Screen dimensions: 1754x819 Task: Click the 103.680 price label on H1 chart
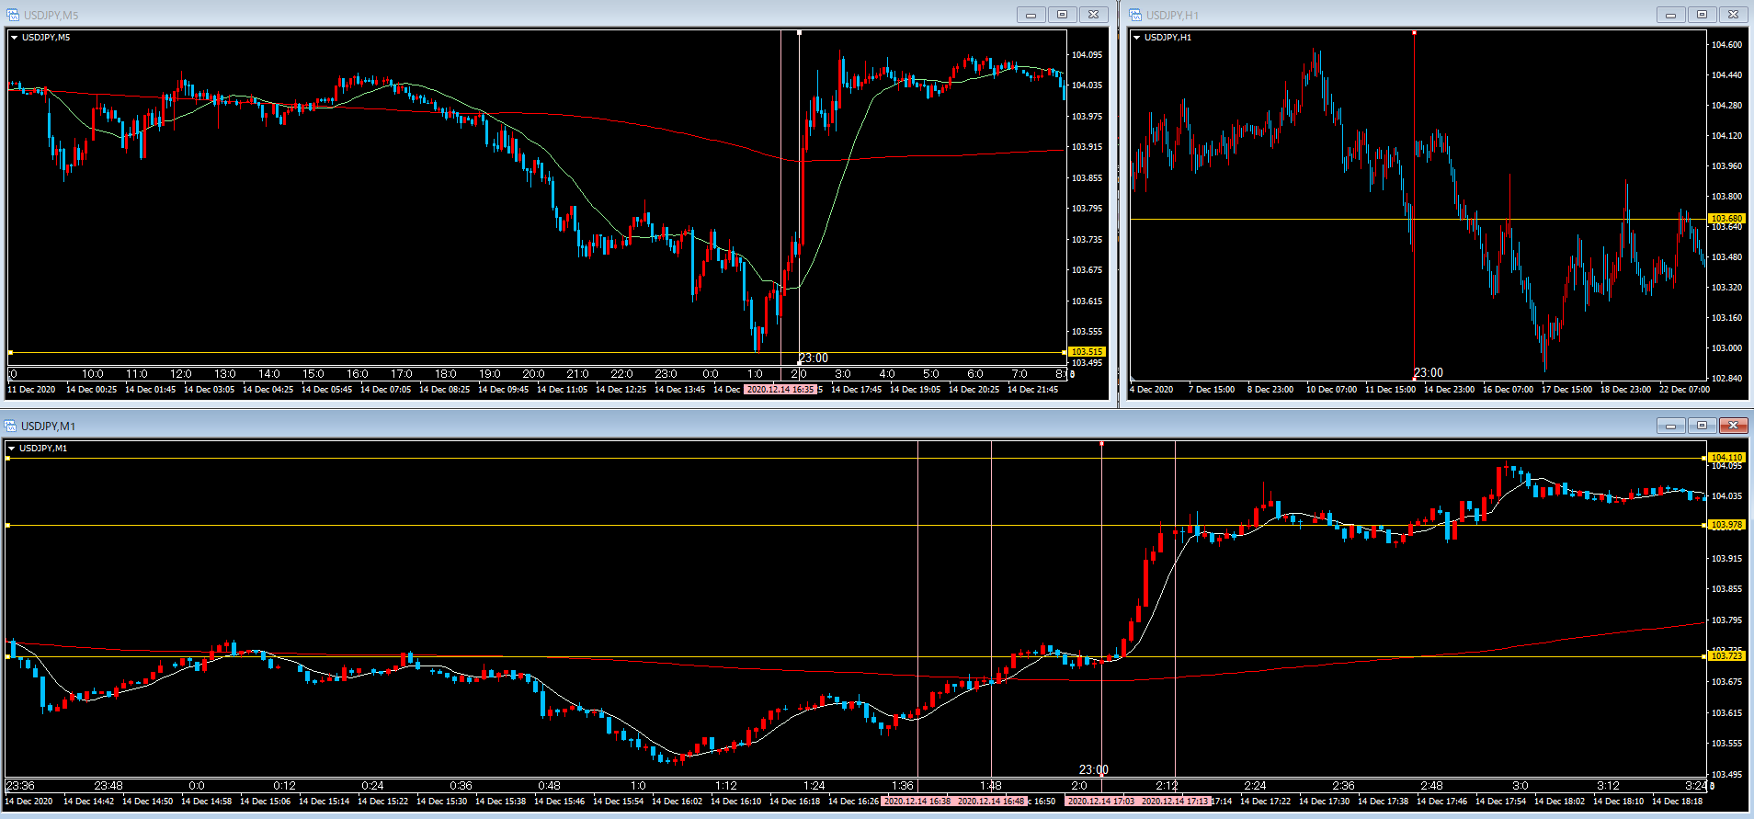(x=1726, y=219)
